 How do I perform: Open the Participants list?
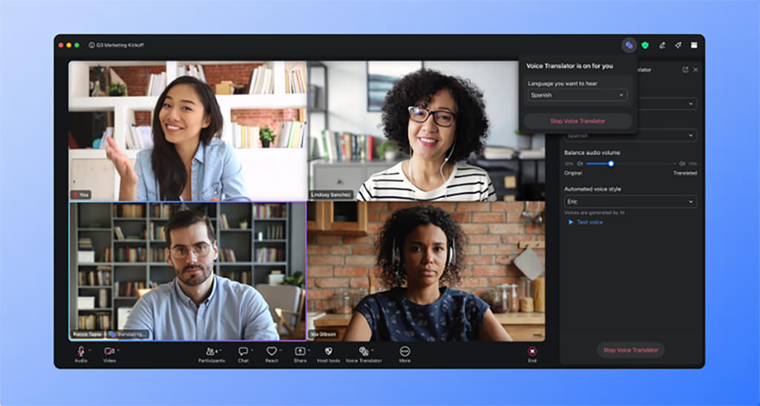coord(211,351)
